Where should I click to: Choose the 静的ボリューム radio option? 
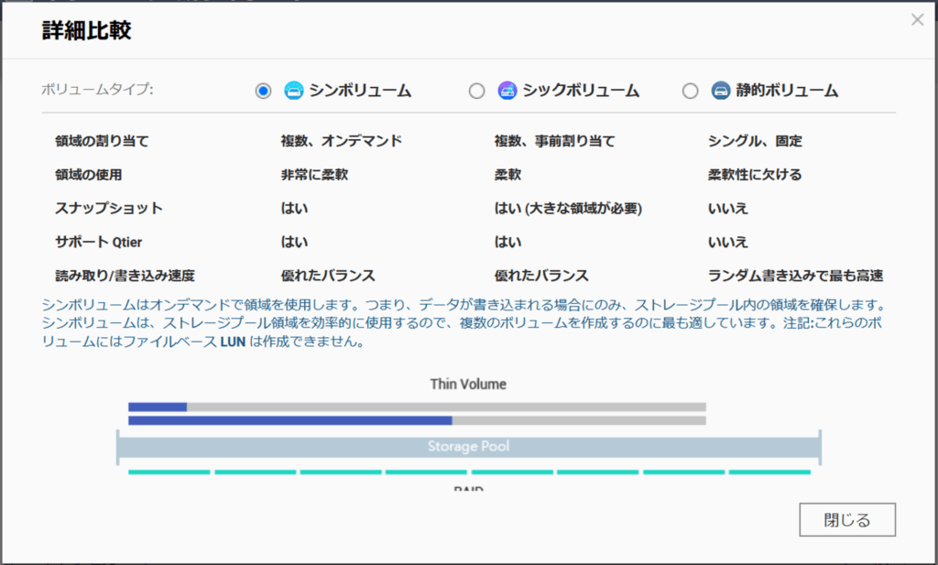click(691, 91)
